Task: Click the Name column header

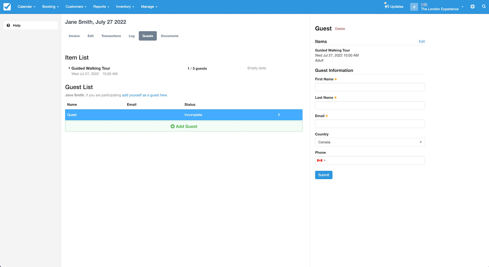Action: (x=72, y=105)
